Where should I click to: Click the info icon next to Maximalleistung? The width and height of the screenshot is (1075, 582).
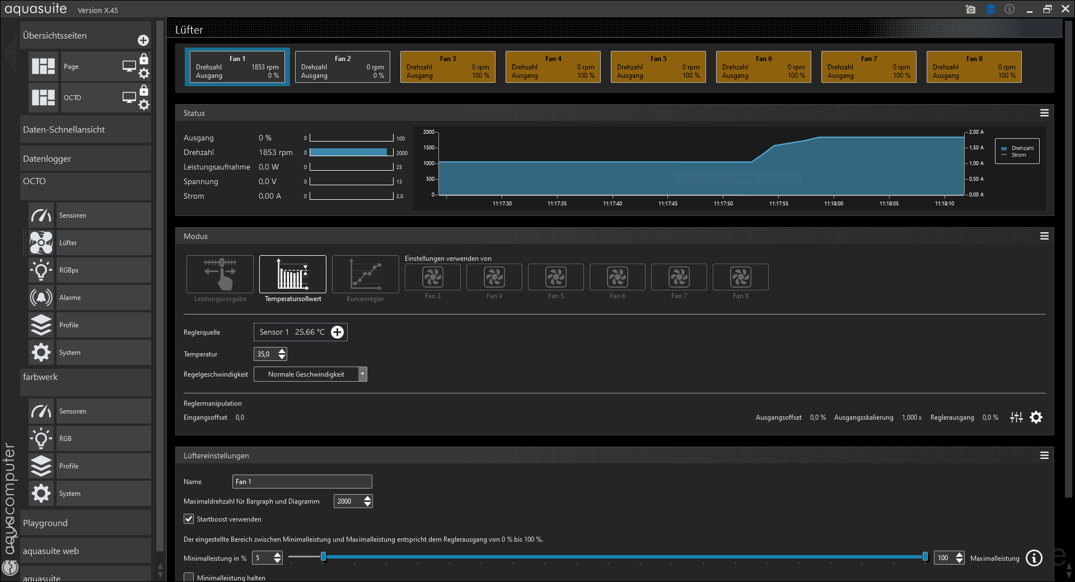point(1034,558)
